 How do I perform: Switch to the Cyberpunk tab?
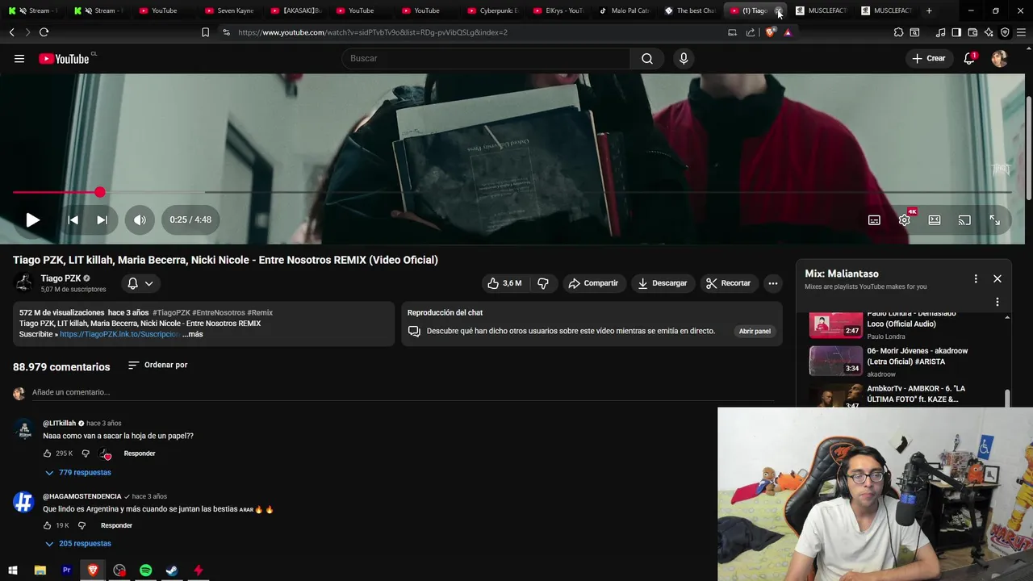[x=492, y=10]
